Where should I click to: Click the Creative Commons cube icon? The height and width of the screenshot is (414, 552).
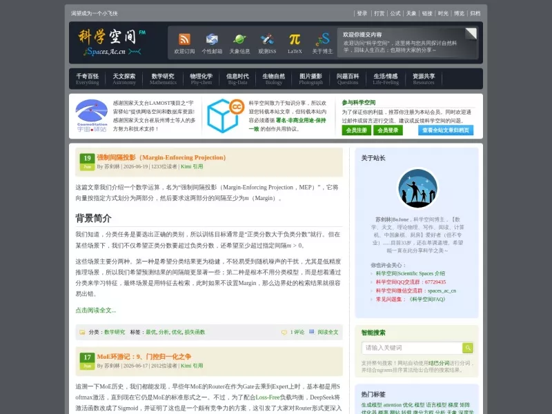pos(226,115)
